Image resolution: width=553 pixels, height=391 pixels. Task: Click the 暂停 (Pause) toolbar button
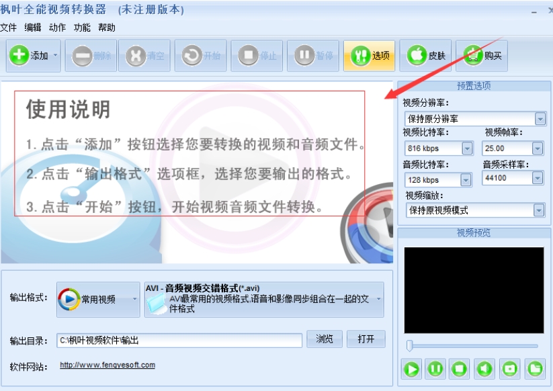pos(313,56)
